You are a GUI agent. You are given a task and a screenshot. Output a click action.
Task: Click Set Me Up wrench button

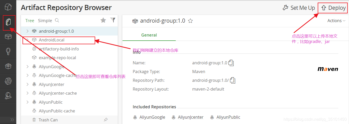coord(299,8)
